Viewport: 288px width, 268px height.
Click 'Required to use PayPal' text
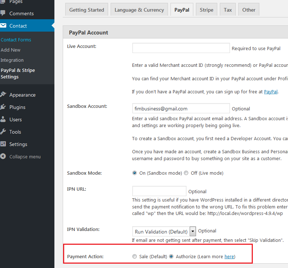(256, 48)
